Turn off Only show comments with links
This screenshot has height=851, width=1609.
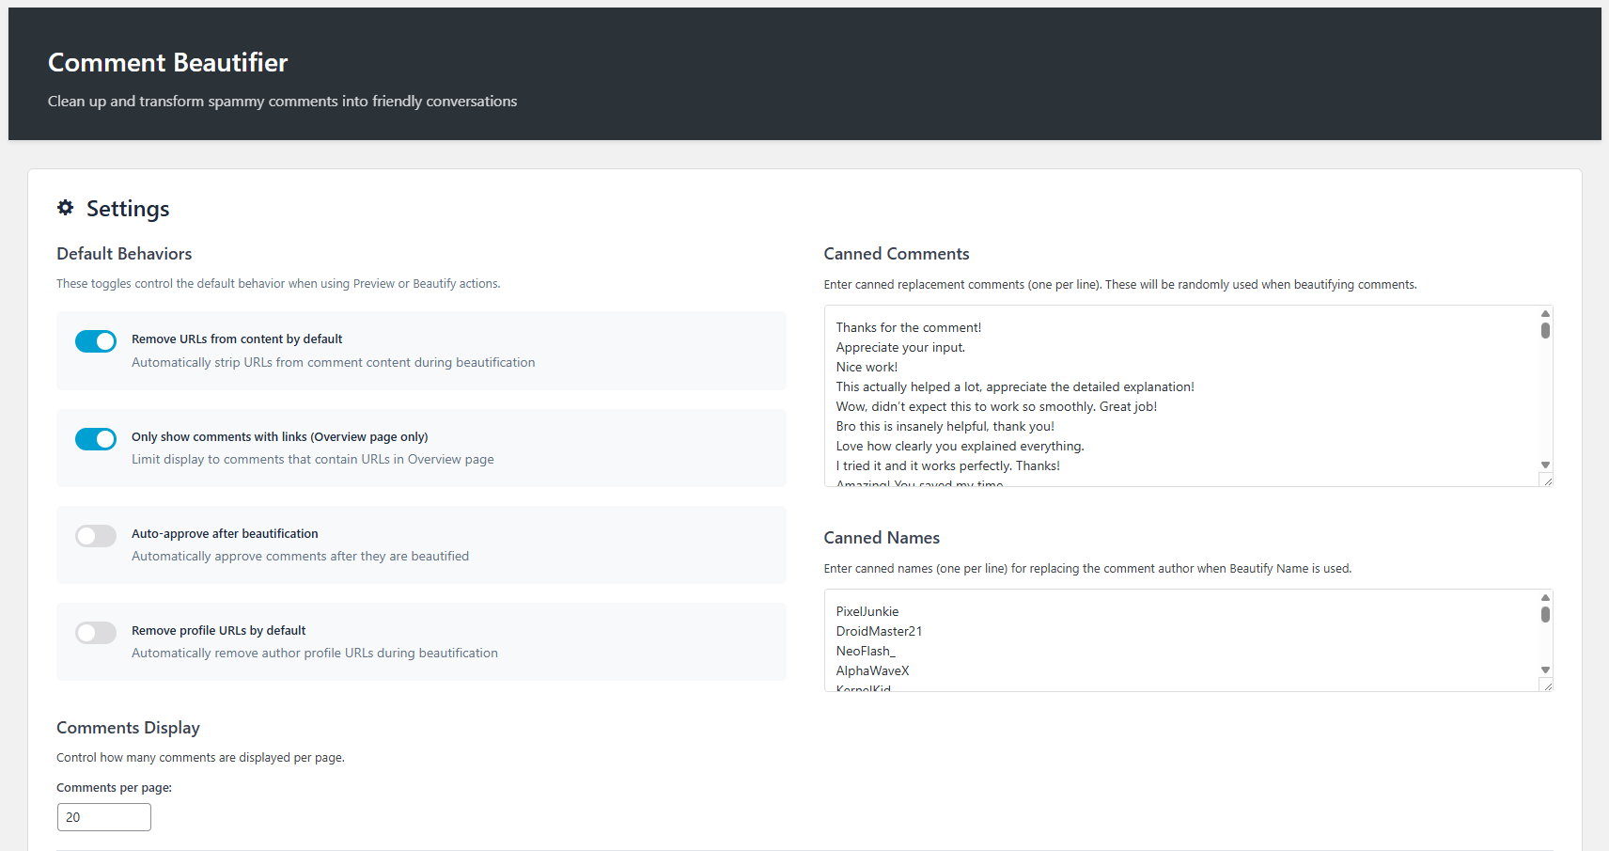tap(96, 439)
